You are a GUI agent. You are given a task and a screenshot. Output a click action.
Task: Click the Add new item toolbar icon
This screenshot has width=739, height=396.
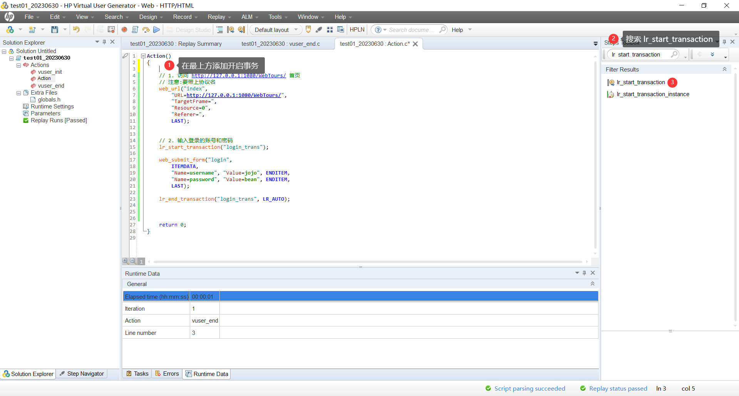32,30
